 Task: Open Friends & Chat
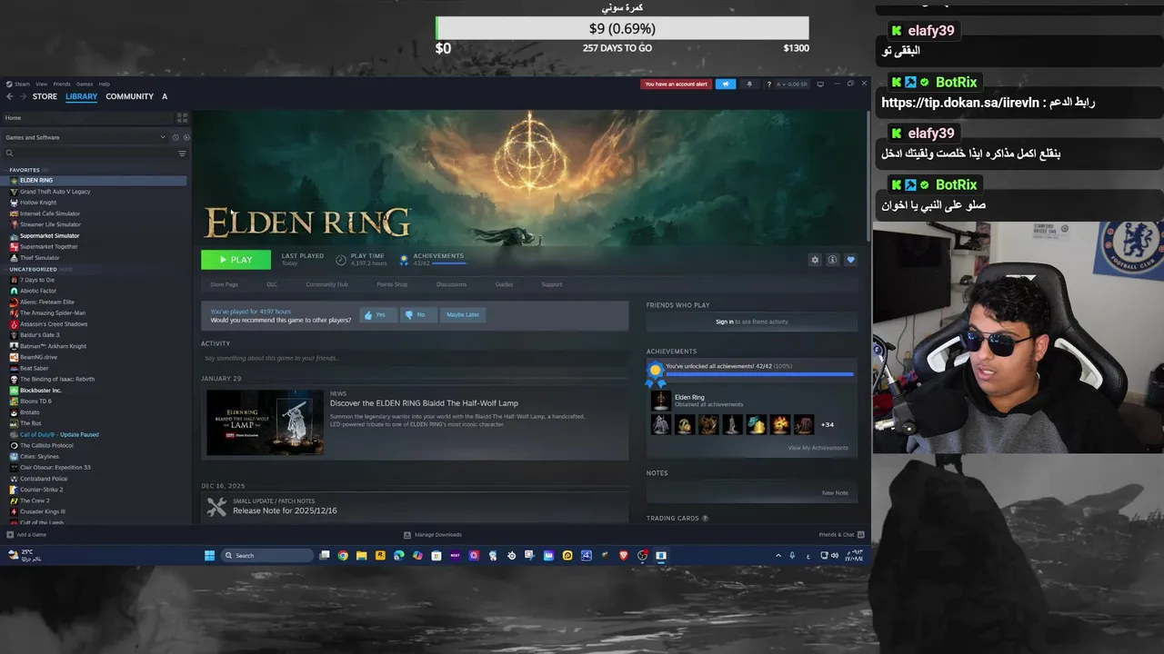pyautogui.click(x=841, y=535)
